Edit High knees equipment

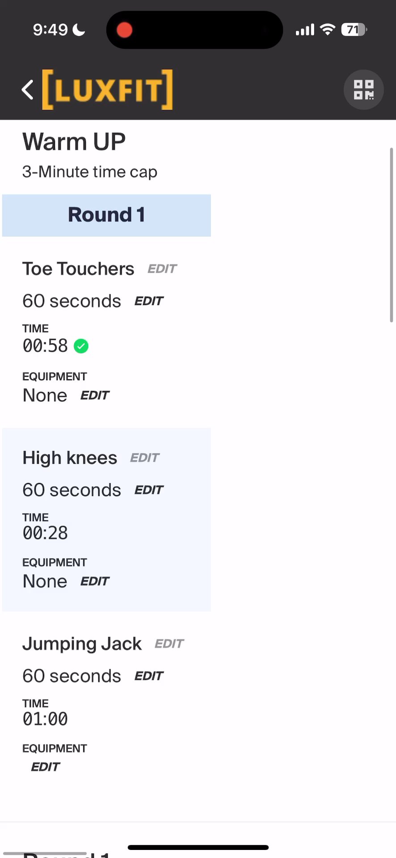[95, 581]
